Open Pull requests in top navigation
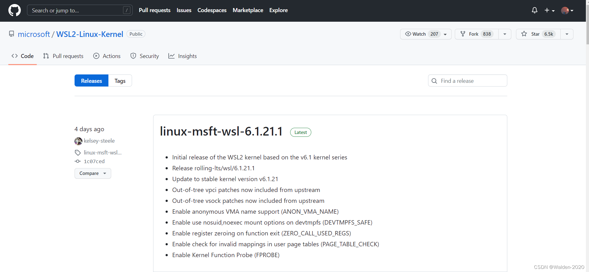The width and height of the screenshot is (589, 272). pos(155,10)
